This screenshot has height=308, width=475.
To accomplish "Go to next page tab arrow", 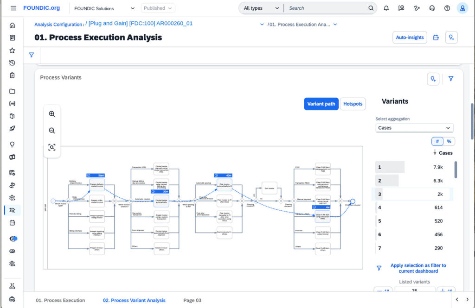I will 467,299.
